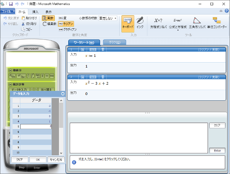Switch to the 挿入 ribbon tab
The height and width of the screenshot is (174, 230).
[35, 12]
